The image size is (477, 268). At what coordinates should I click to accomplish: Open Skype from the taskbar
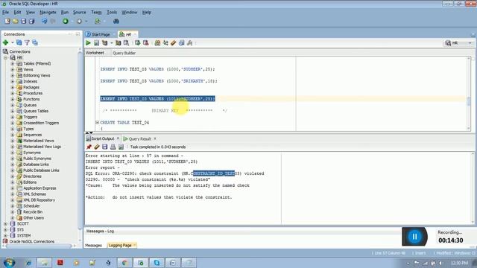(157, 263)
